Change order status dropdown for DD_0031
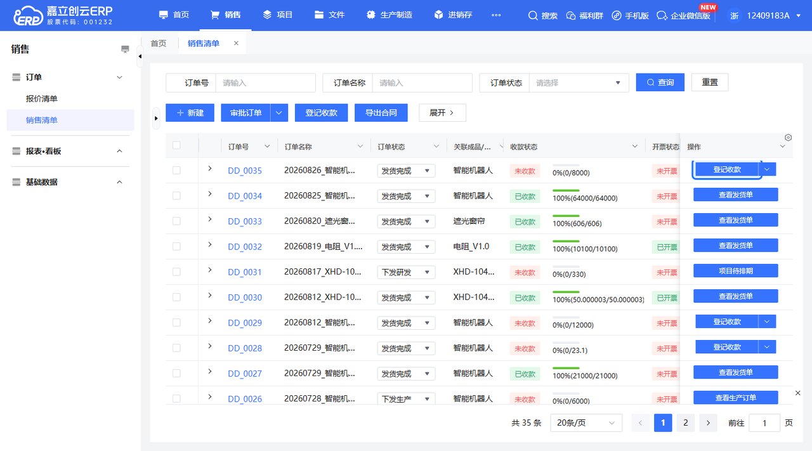The height and width of the screenshot is (451, 812). (406, 272)
